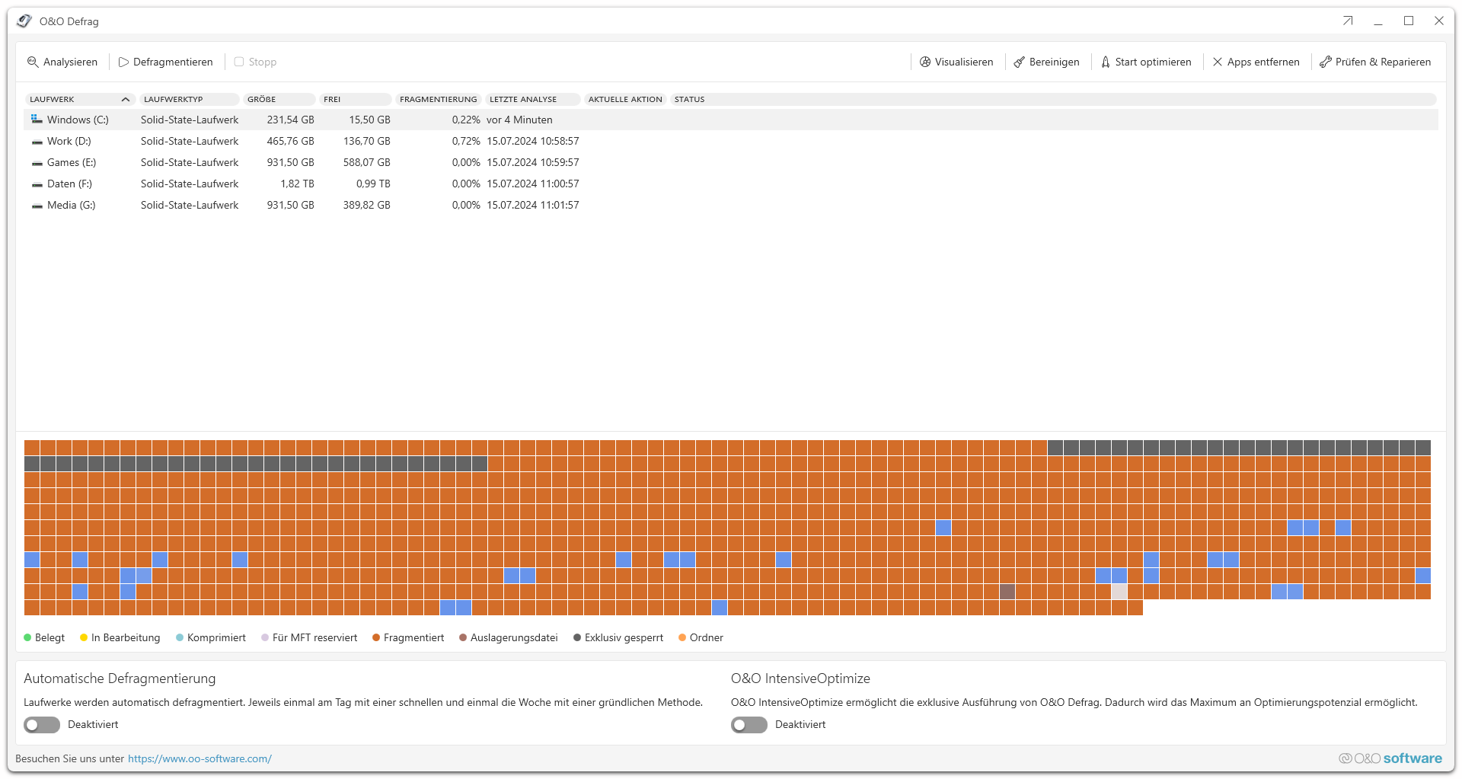
Task: Click the Windows (C:) drive icon
Action: click(x=37, y=120)
